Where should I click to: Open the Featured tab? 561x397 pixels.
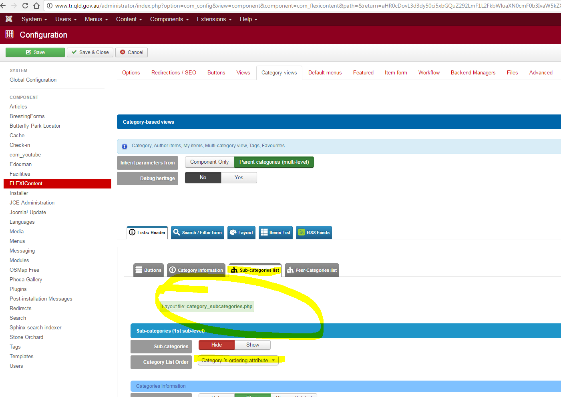point(363,72)
